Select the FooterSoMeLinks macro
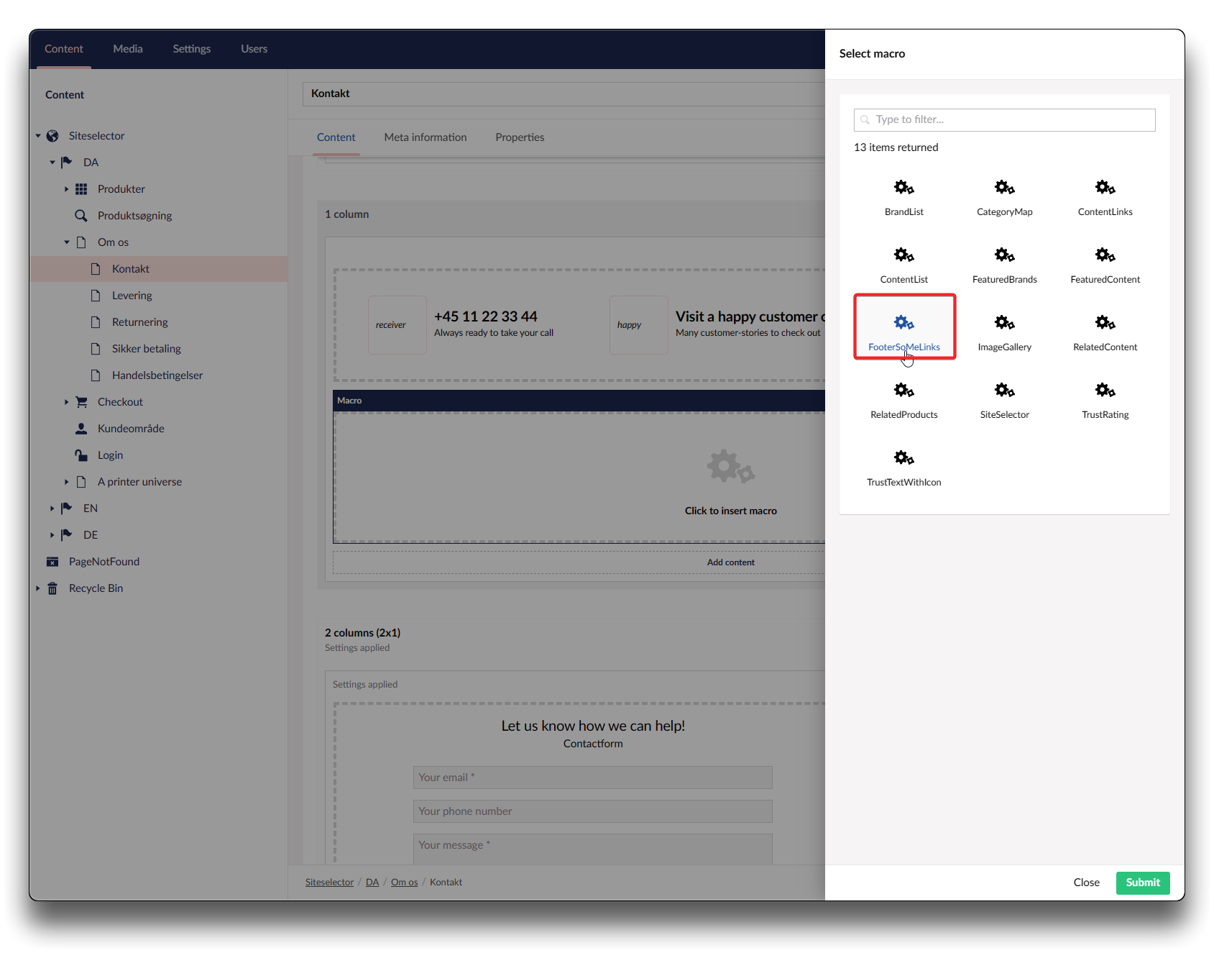Image resolution: width=1214 pixels, height=953 pixels. 903,327
